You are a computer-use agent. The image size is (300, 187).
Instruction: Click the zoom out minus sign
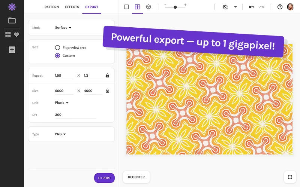click(165, 4)
